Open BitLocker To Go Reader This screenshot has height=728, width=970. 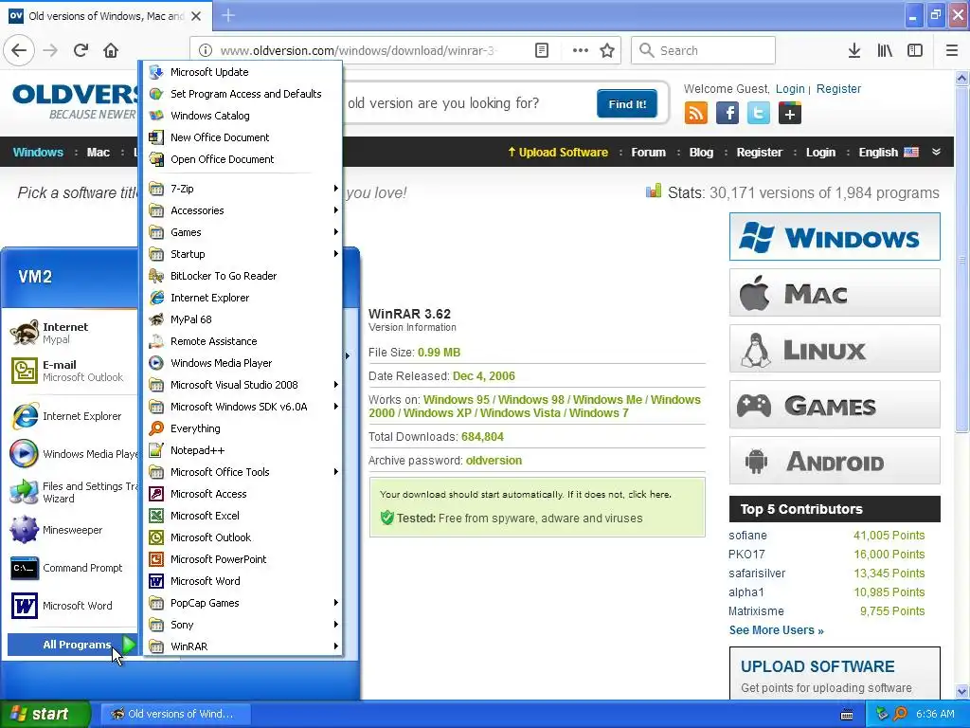tap(243, 276)
